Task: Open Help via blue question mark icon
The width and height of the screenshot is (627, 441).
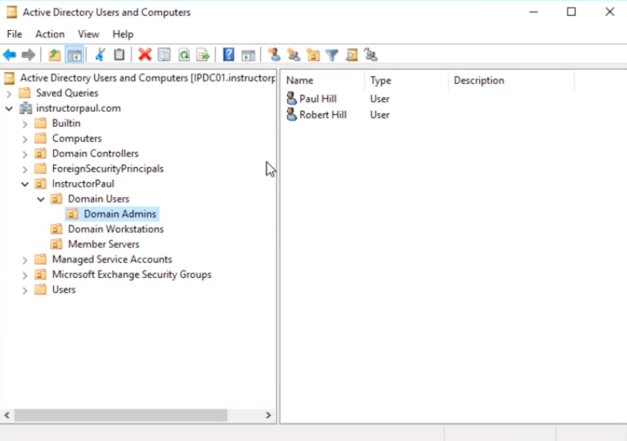Action: click(x=229, y=55)
